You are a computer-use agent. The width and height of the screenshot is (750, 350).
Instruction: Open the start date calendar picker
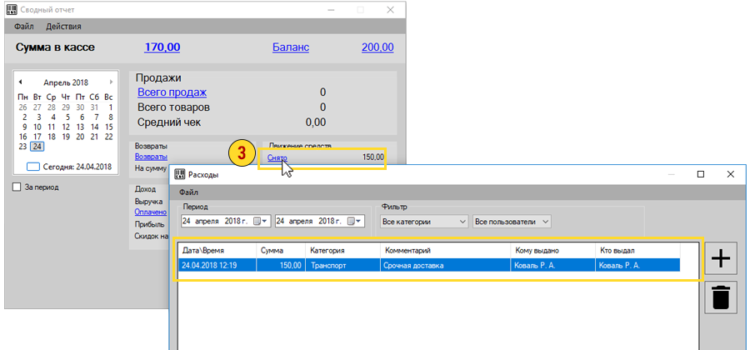261,222
